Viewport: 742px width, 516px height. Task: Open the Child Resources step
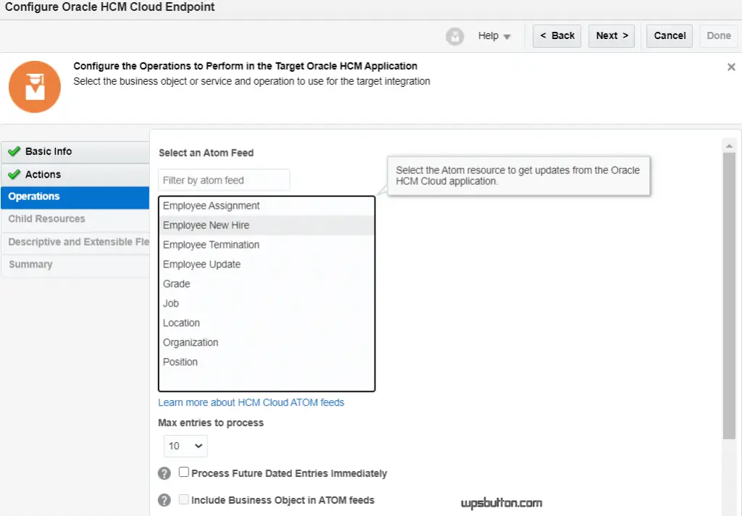pos(75,219)
